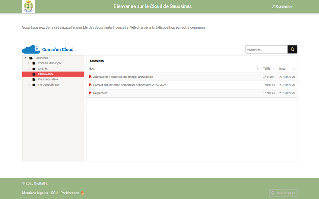Focus the Rechercher search field

coord(266,49)
